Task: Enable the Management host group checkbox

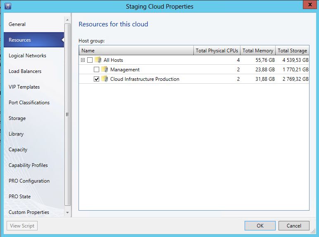Action: pos(97,70)
